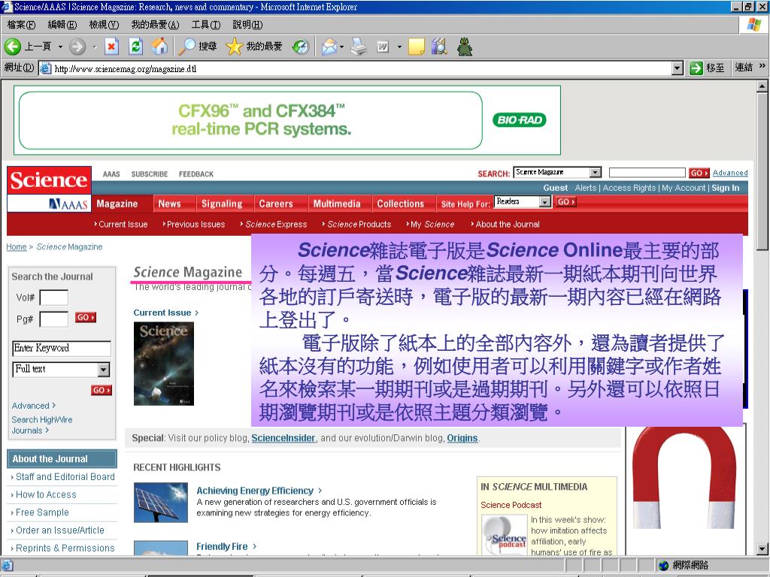The image size is (770, 577).
Task: Open the Forward button history dropdown arrow
Action: 94,47
